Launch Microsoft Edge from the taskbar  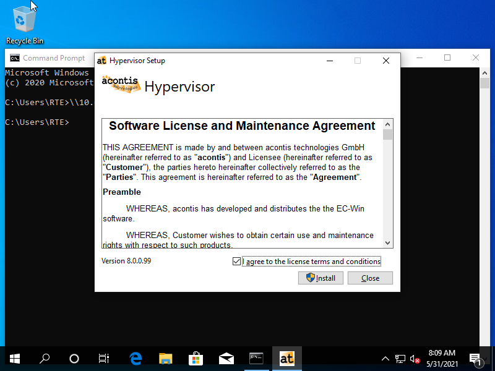(x=136, y=359)
